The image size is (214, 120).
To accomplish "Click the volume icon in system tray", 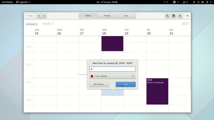I will (x=203, y=2).
